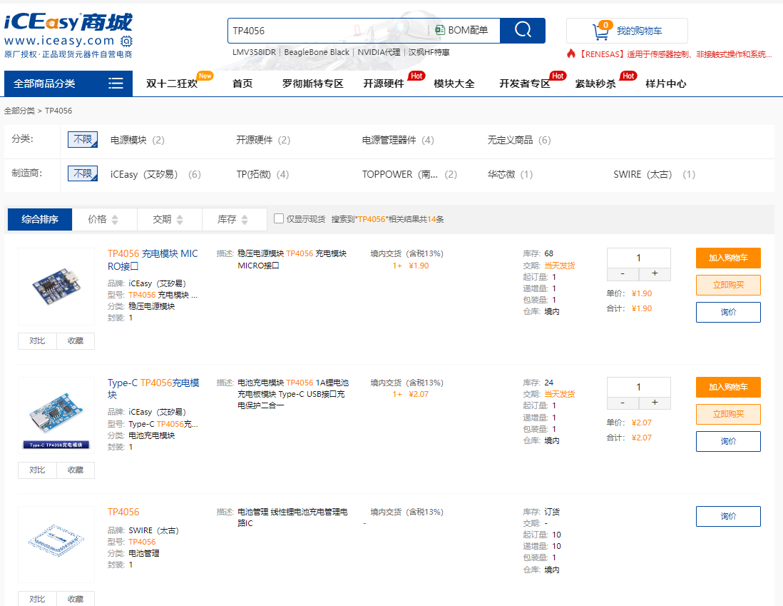The width and height of the screenshot is (783, 606).
Task: Click 全部分类 breadcrumb link
Action: (x=19, y=111)
